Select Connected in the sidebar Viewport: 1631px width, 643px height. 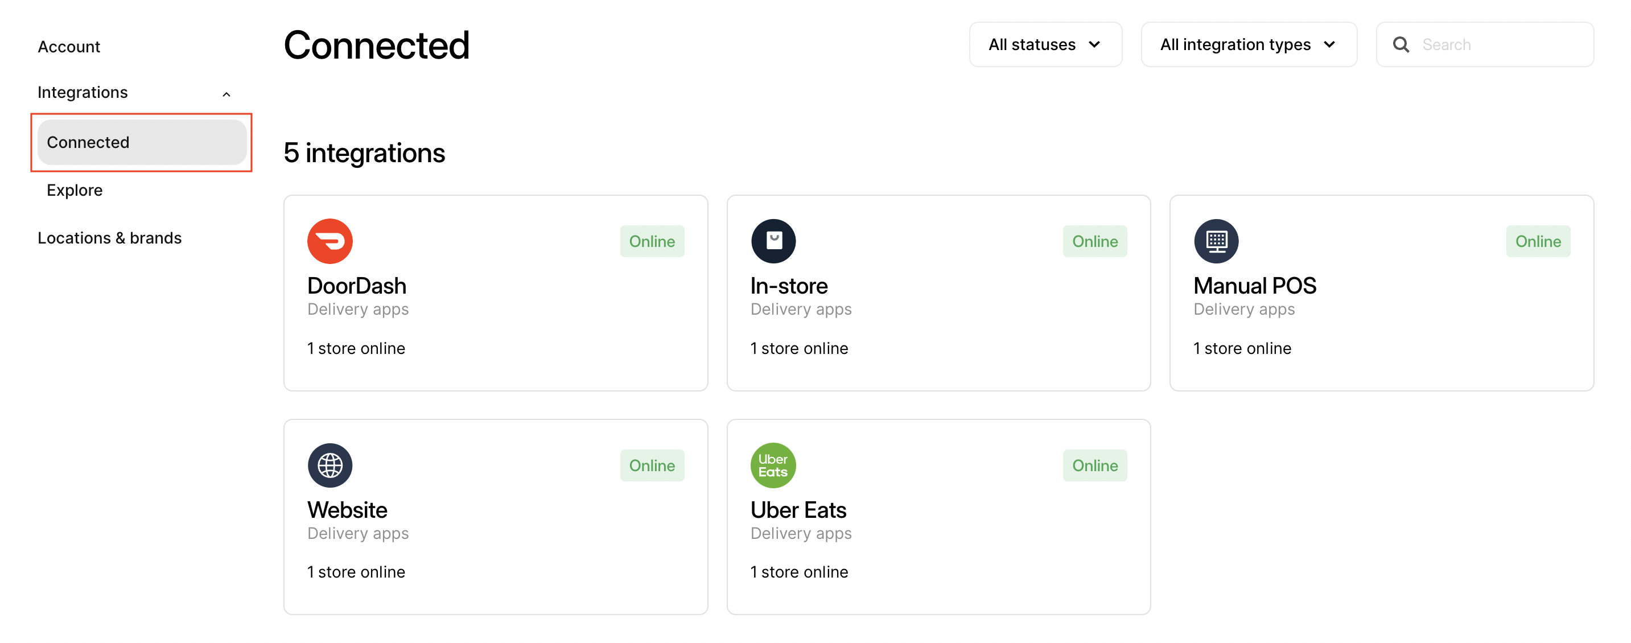(142, 142)
